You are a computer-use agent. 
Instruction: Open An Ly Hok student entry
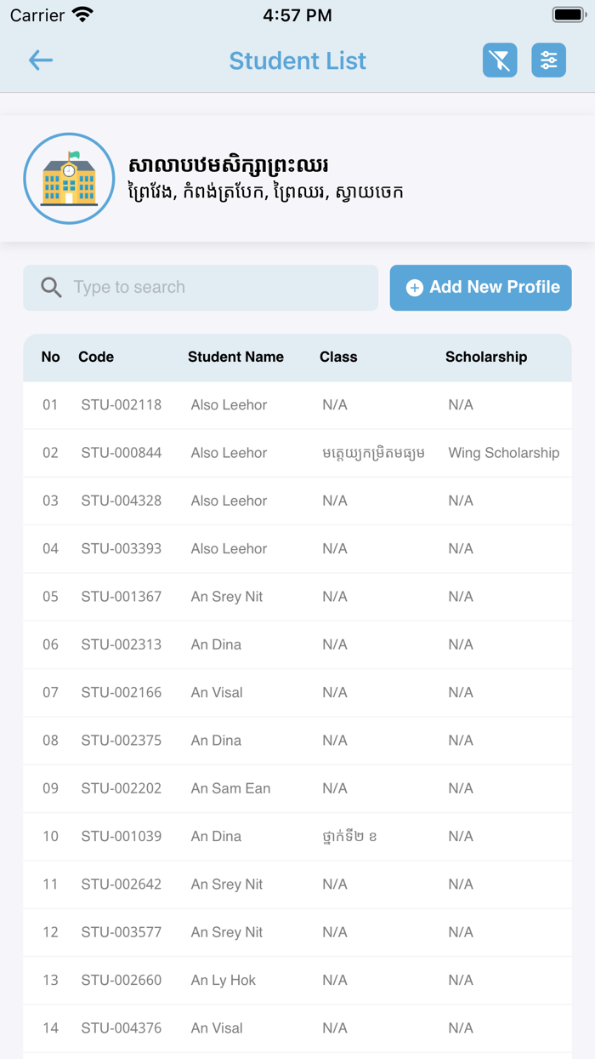297,980
